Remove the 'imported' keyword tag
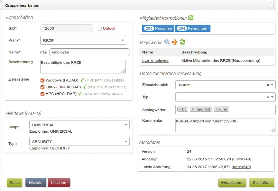The height and width of the screenshot is (191, 278). click(193, 109)
